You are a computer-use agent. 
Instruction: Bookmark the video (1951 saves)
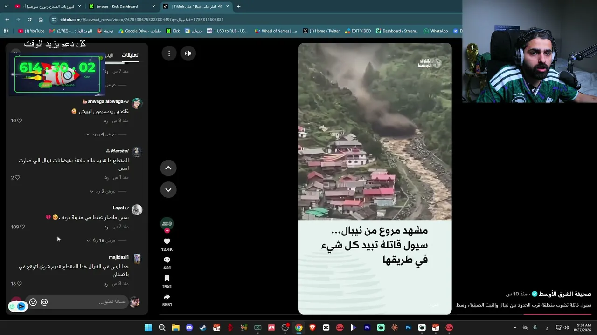[x=167, y=278]
